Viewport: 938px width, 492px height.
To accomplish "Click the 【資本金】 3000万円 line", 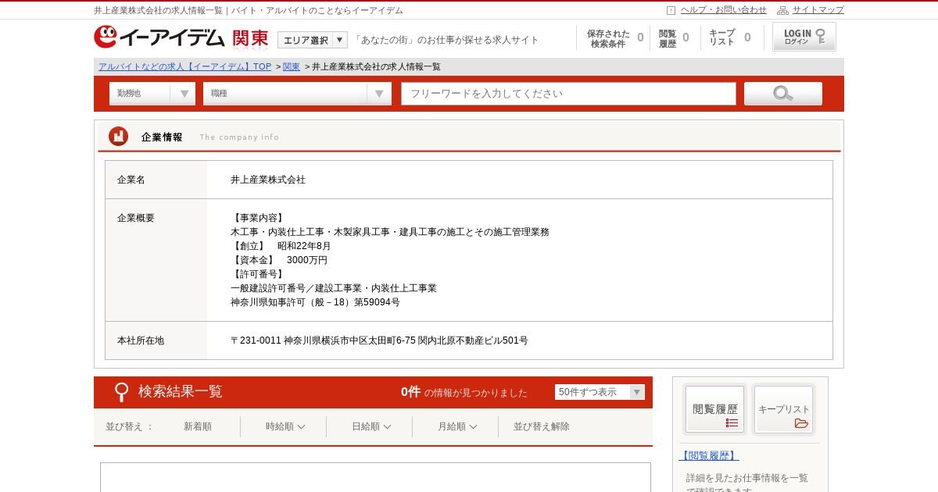I will (279, 260).
